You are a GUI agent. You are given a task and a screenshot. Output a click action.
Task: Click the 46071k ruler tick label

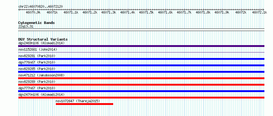point(52,12)
